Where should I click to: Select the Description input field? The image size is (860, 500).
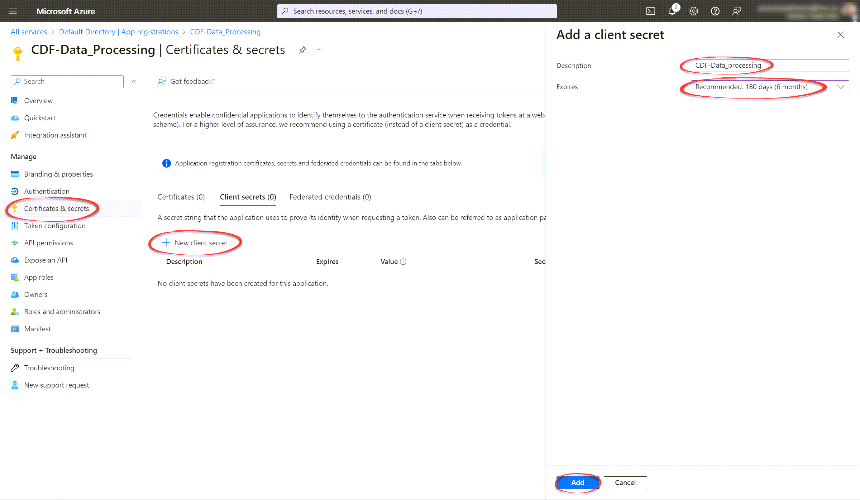pyautogui.click(x=769, y=65)
